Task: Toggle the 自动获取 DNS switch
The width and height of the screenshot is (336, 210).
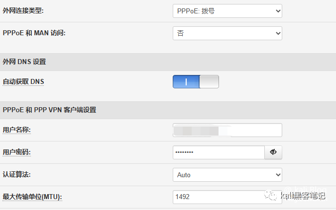Action: click(x=196, y=81)
